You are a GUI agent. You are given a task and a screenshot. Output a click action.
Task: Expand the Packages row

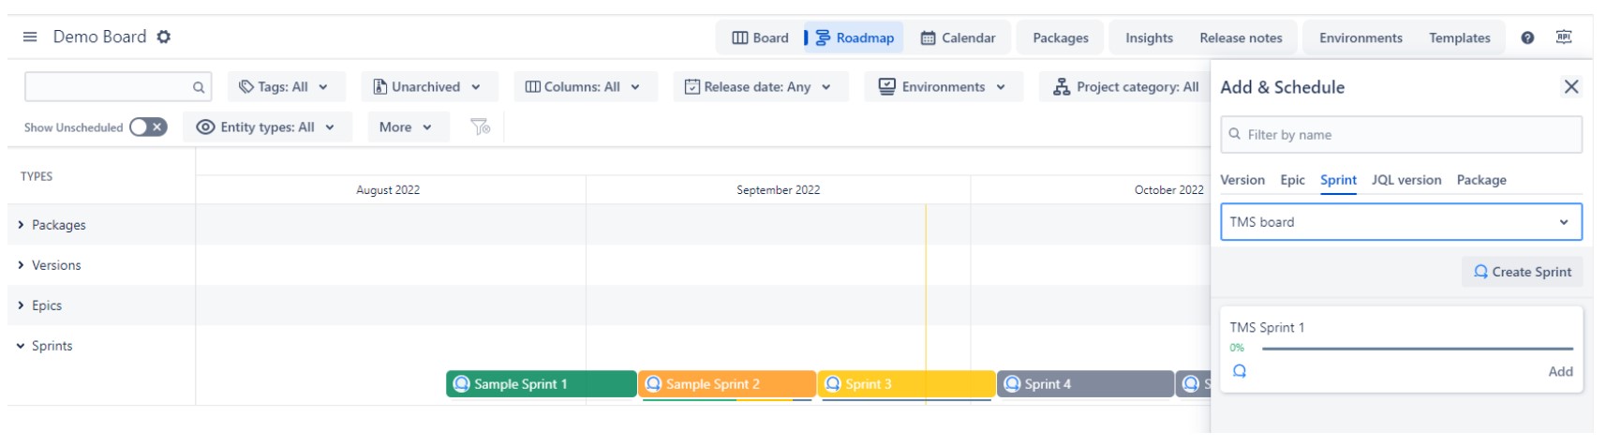pyautogui.click(x=21, y=225)
